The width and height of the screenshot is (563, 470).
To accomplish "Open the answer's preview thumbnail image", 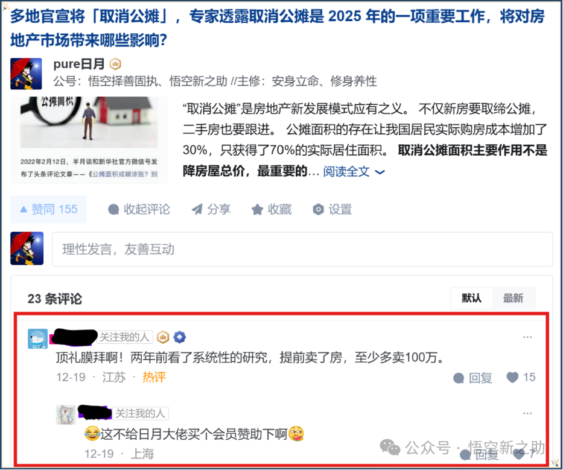I will (x=89, y=140).
